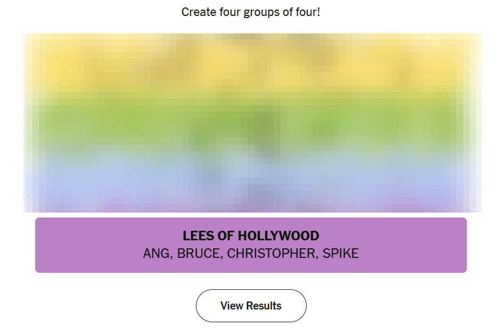Click the word groups in the heading
Image resolution: width=502 pixels, height=335 pixels.
261,12
